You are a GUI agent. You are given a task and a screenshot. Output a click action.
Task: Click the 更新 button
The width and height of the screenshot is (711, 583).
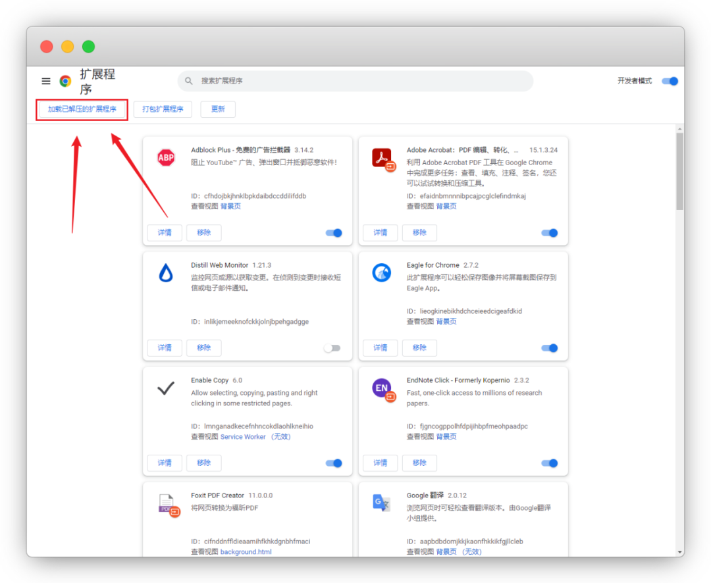218,109
